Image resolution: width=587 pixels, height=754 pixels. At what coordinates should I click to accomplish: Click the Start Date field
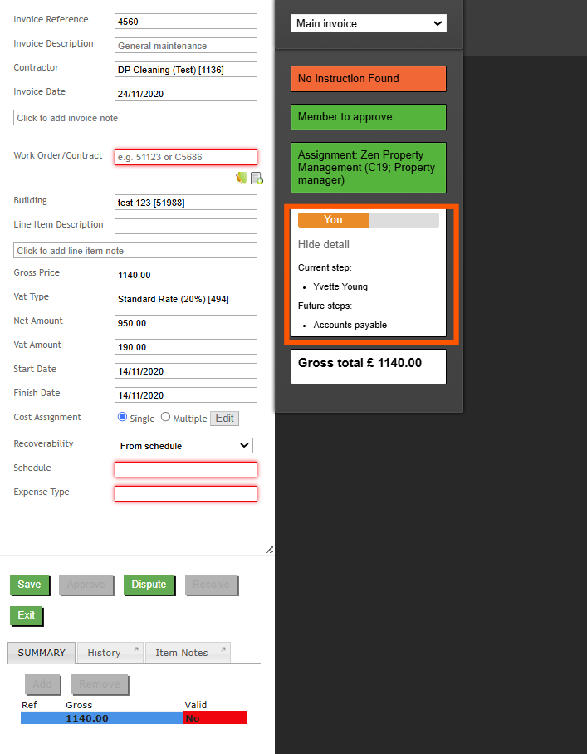(x=186, y=370)
